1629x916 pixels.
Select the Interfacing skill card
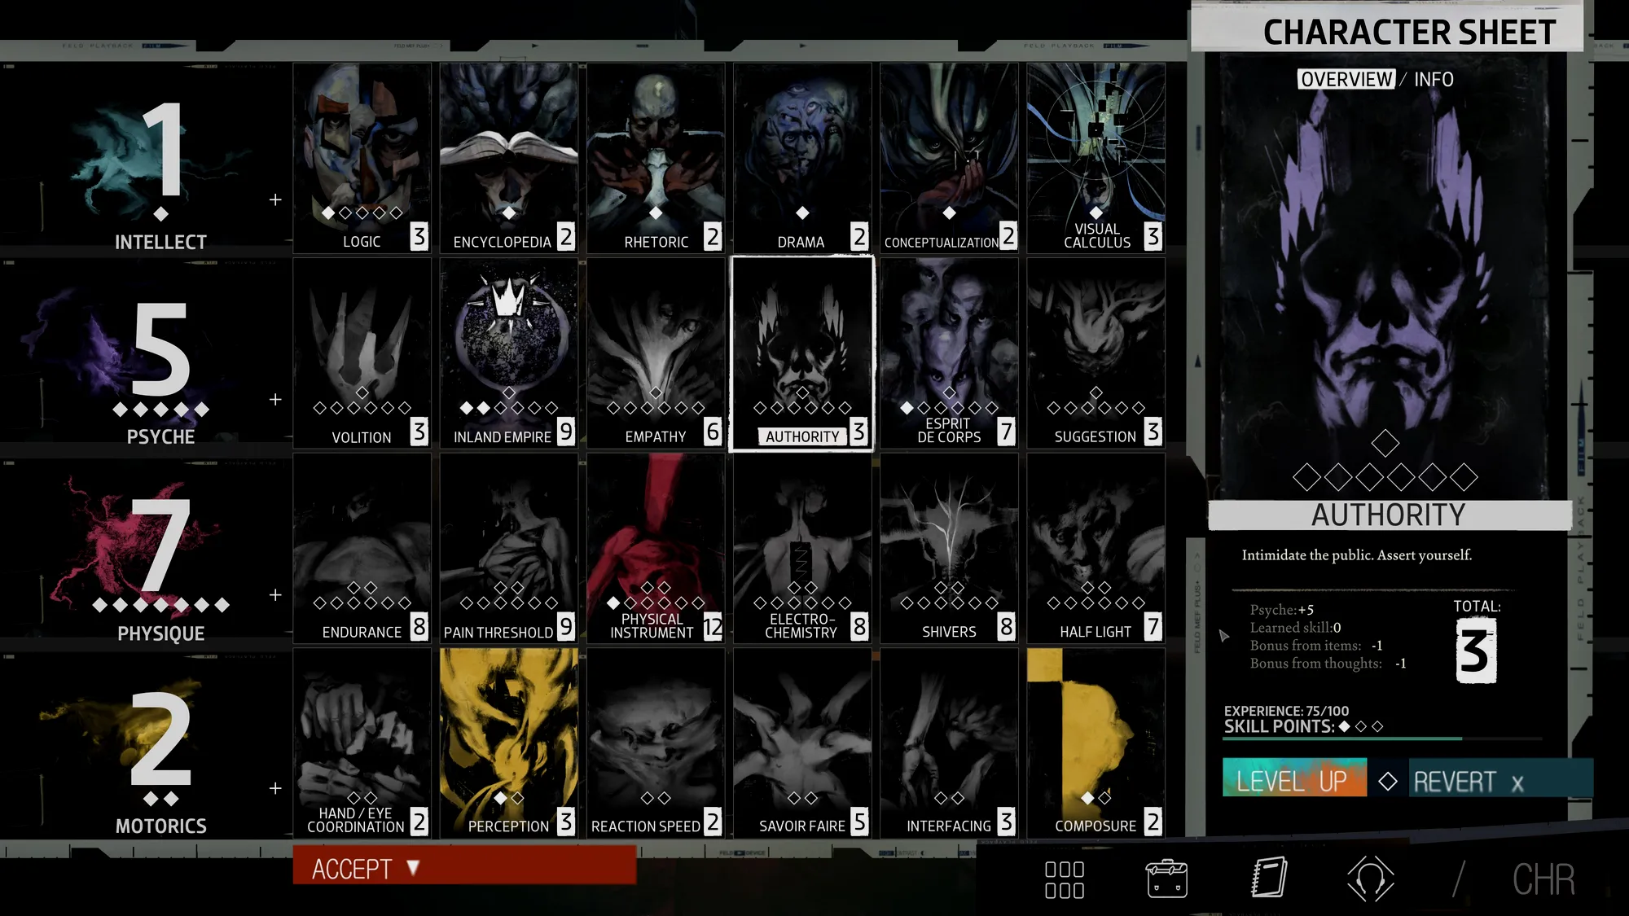[x=949, y=743]
